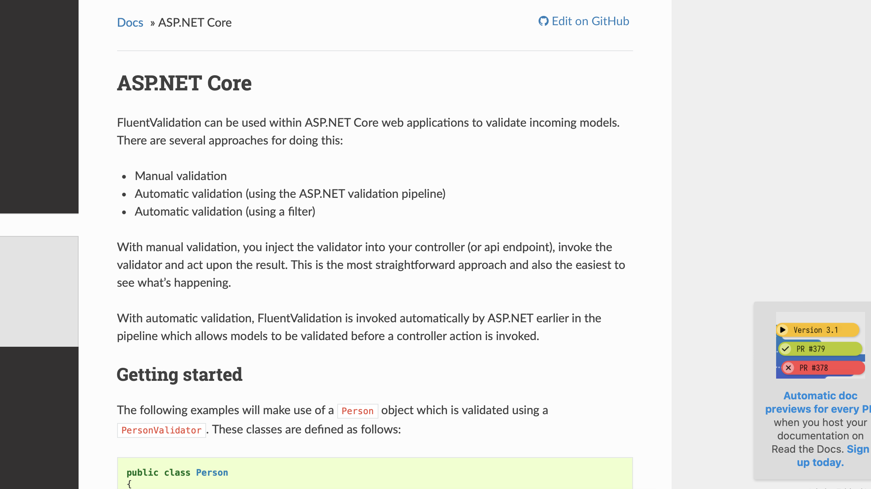Click the ASP.NET validation pipeline bullet item

[290, 194]
